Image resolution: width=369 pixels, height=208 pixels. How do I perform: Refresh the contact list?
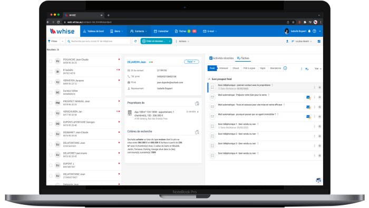[135, 41]
